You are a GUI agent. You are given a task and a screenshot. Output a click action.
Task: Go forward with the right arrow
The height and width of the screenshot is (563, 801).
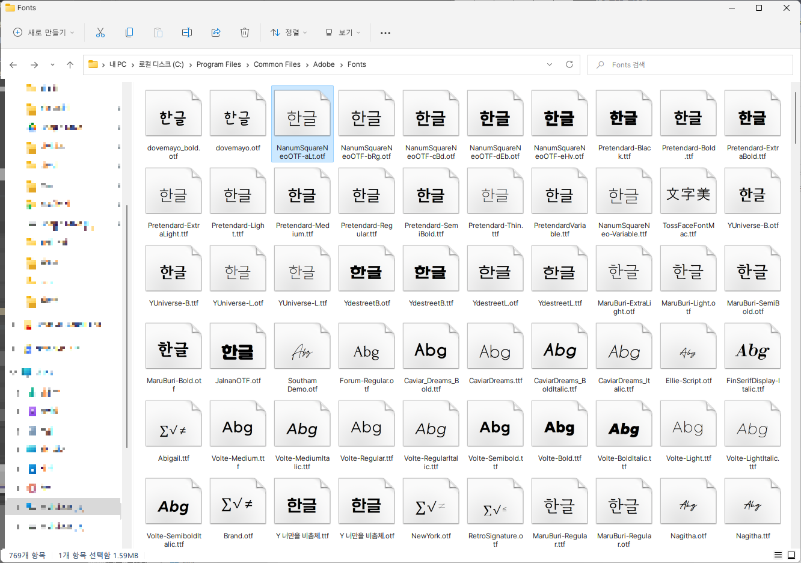34,64
